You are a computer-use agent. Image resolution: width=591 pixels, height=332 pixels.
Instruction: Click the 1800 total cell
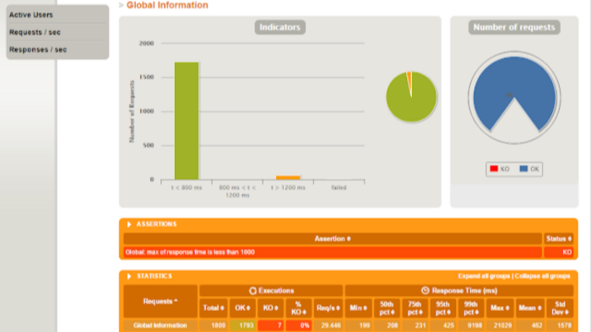pyautogui.click(x=214, y=325)
